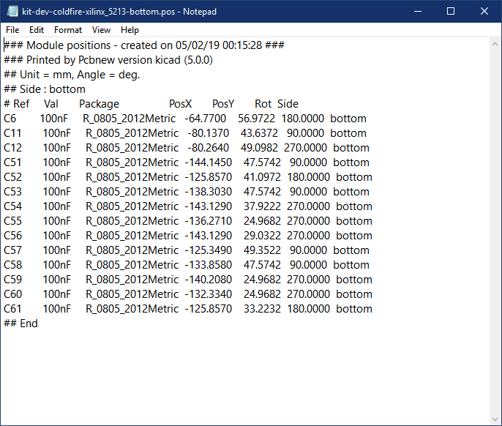
Task: Click the 'PosX' column header
Action: [180, 104]
